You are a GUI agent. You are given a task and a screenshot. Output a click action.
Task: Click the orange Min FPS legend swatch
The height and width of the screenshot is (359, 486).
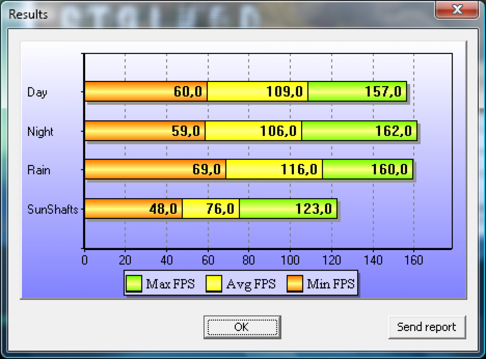[x=295, y=284]
